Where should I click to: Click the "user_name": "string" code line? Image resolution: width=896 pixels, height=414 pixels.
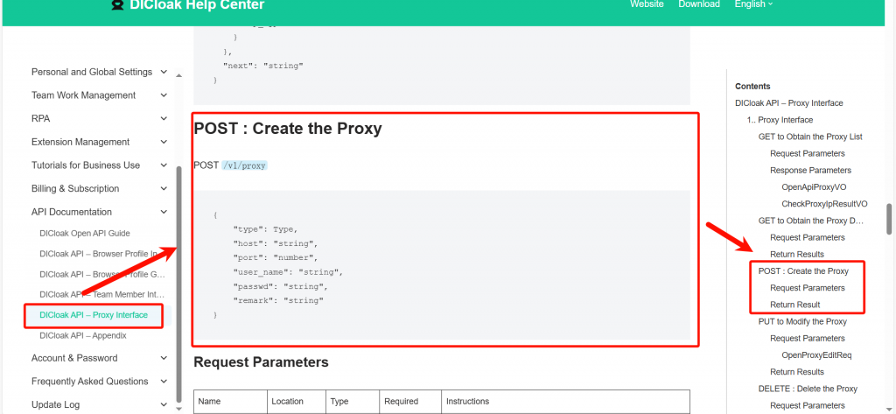pos(287,272)
